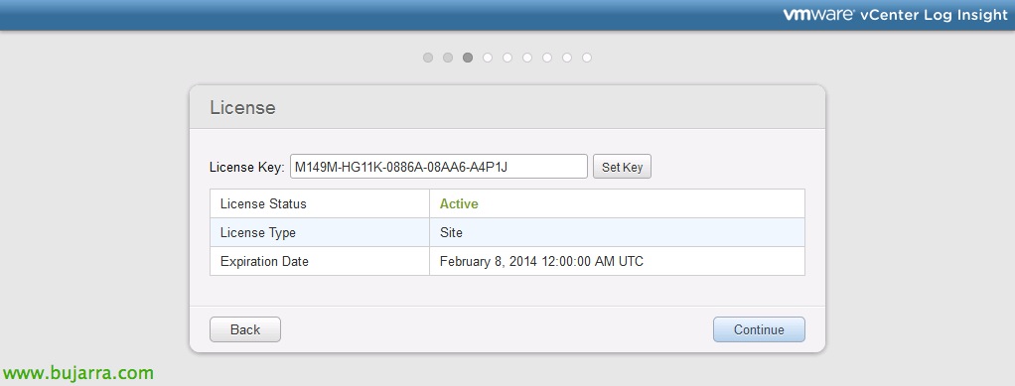
Task: Select the seventh wizard progress dot
Action: [x=547, y=58]
